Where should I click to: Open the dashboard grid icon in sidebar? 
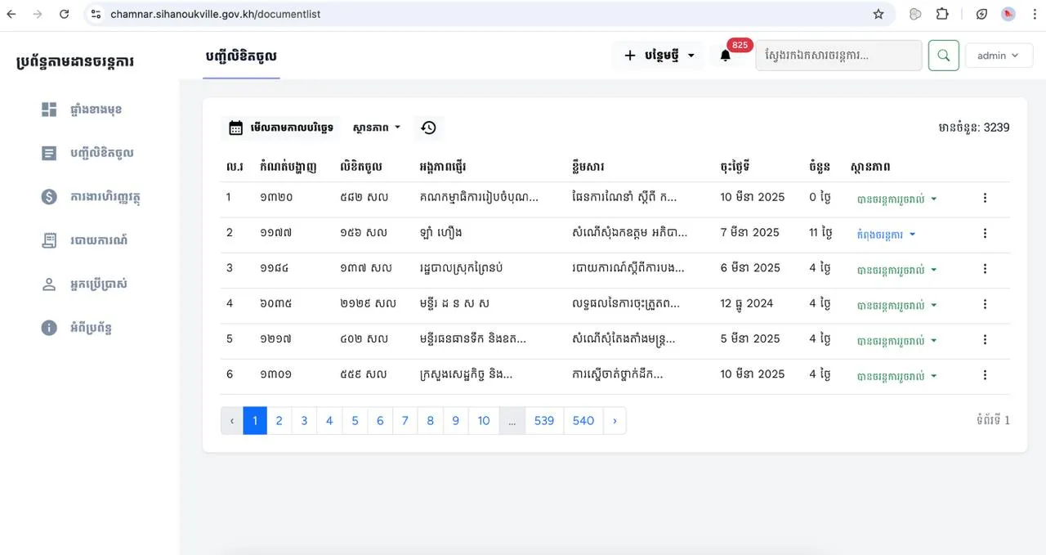49,110
